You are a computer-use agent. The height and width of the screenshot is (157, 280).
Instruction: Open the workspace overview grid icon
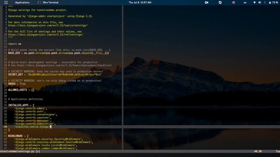tap(6, 3)
